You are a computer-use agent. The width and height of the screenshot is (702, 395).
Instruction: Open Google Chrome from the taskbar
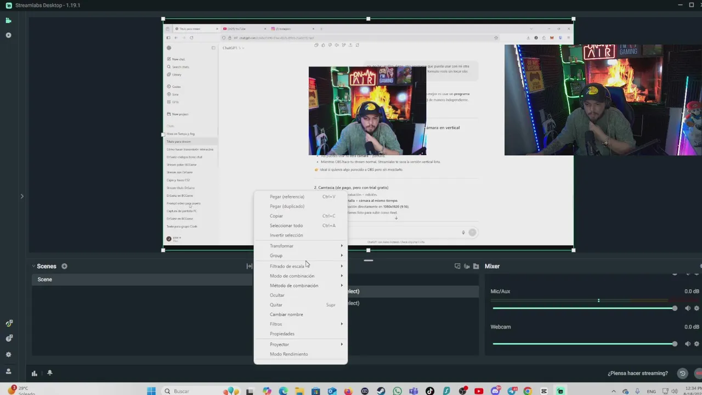pyautogui.click(x=528, y=391)
